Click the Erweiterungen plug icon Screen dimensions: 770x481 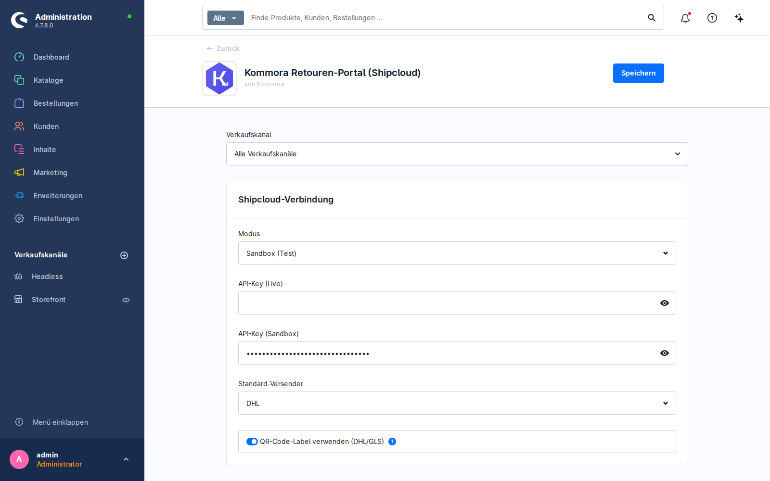(x=19, y=196)
